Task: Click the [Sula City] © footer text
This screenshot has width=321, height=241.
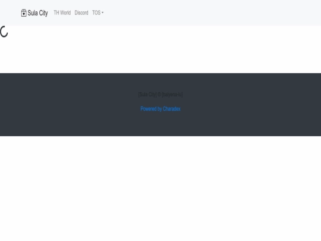Action: click(x=160, y=95)
